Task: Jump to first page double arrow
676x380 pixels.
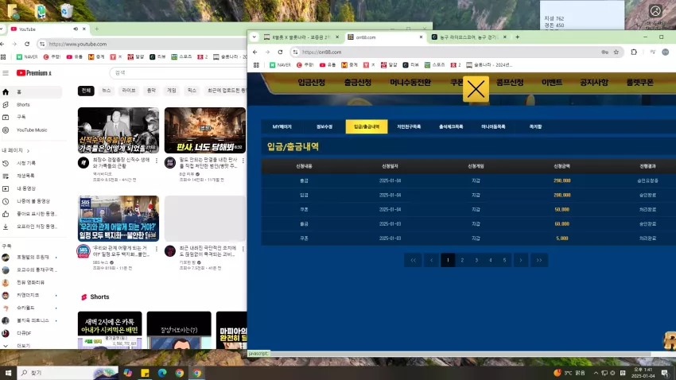Action: point(413,260)
